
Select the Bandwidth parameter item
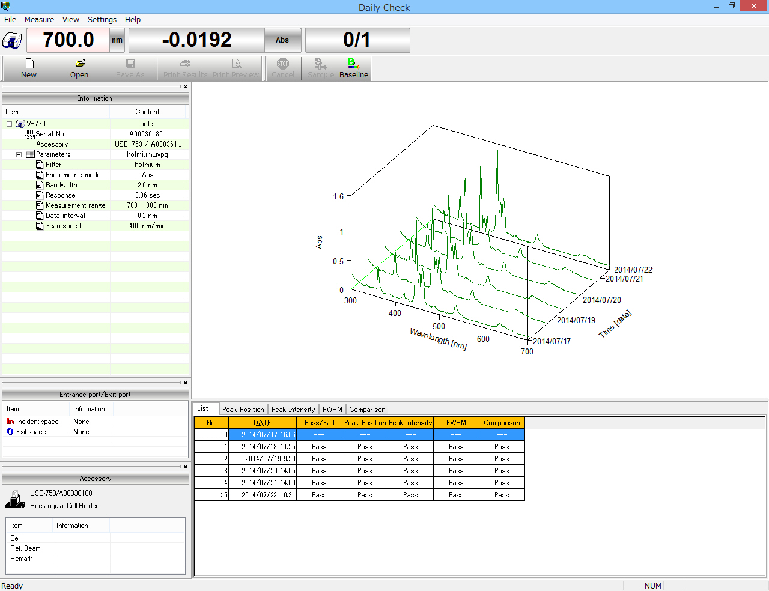(61, 185)
